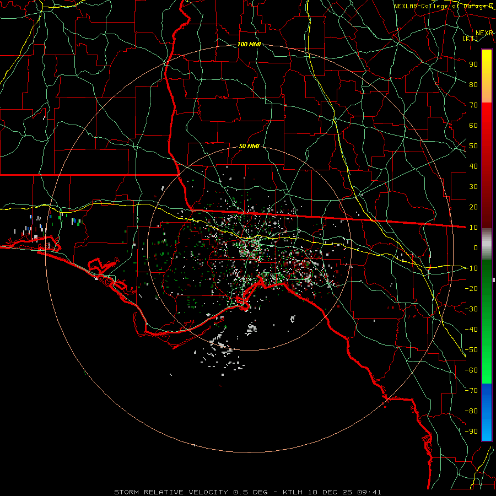This screenshot has width=496, height=496.
Task: Select the 70 knots scale label
Action: pyautogui.click(x=473, y=105)
